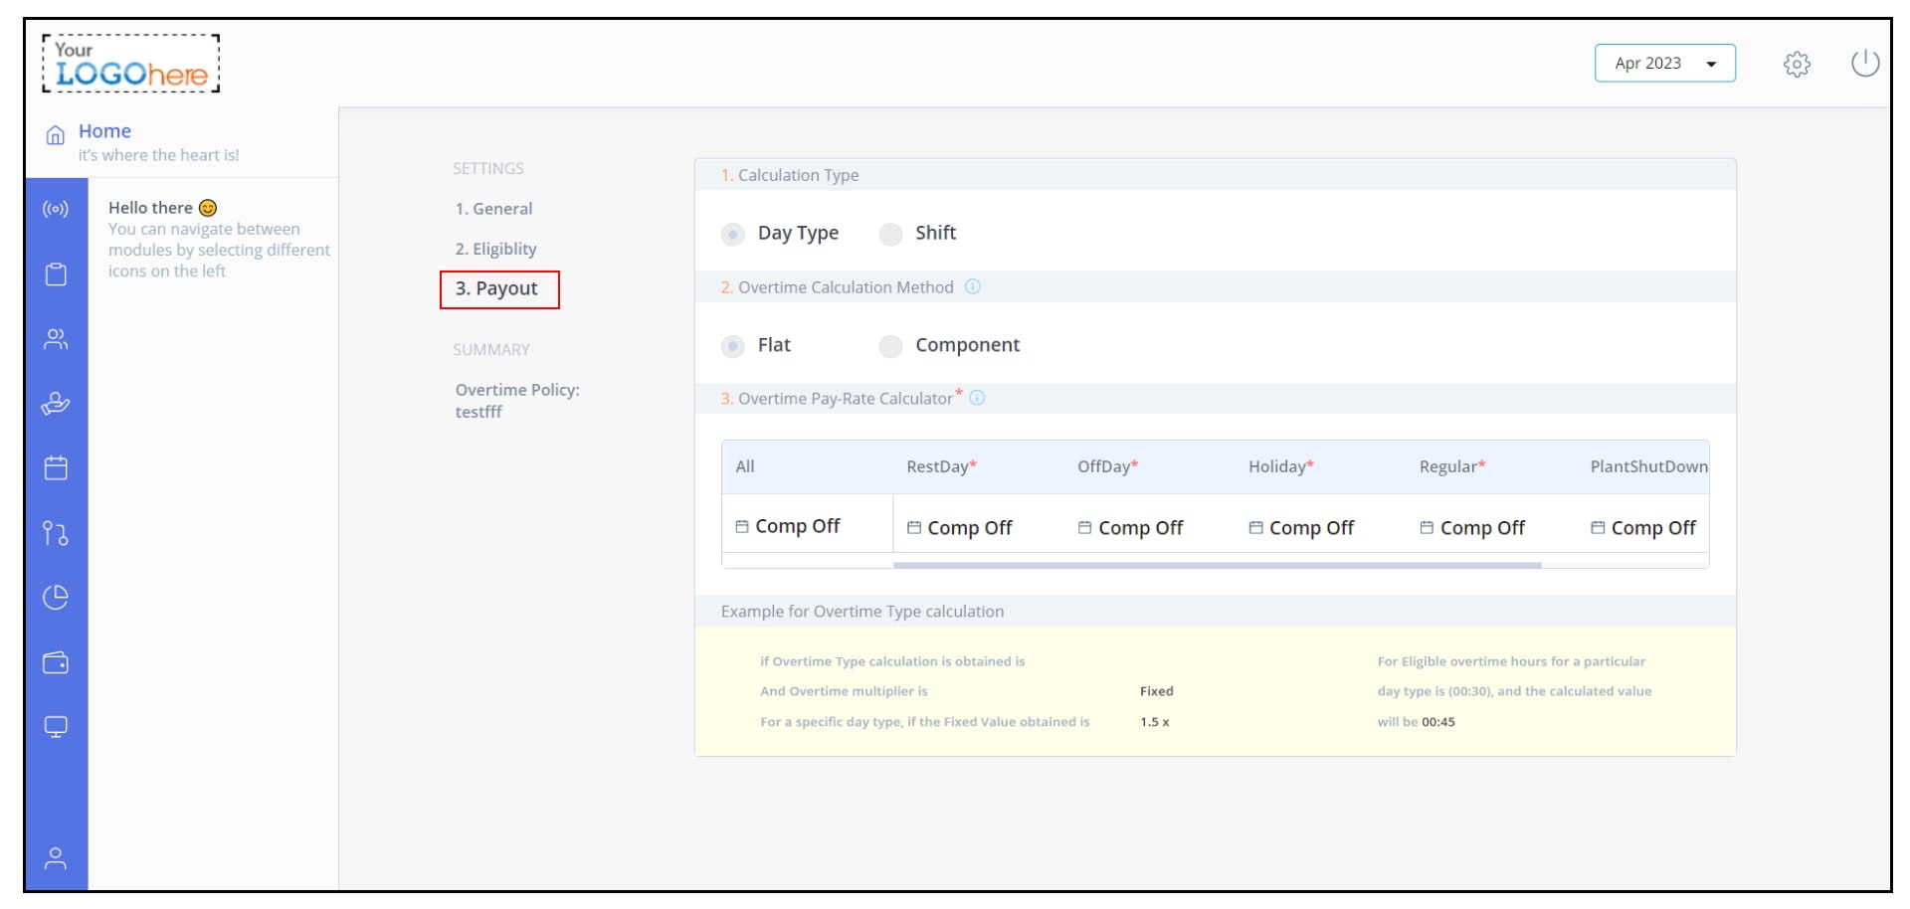Click the pay-rate table horizontal scrollbar
Screen dimensions: 1910x909
coord(1218,565)
